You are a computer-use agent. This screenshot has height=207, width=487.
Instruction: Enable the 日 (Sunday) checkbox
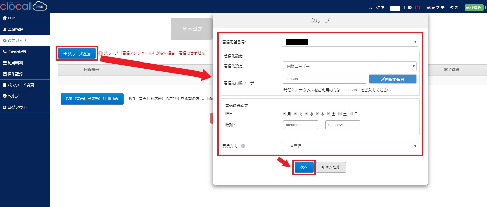pyautogui.click(x=351, y=114)
